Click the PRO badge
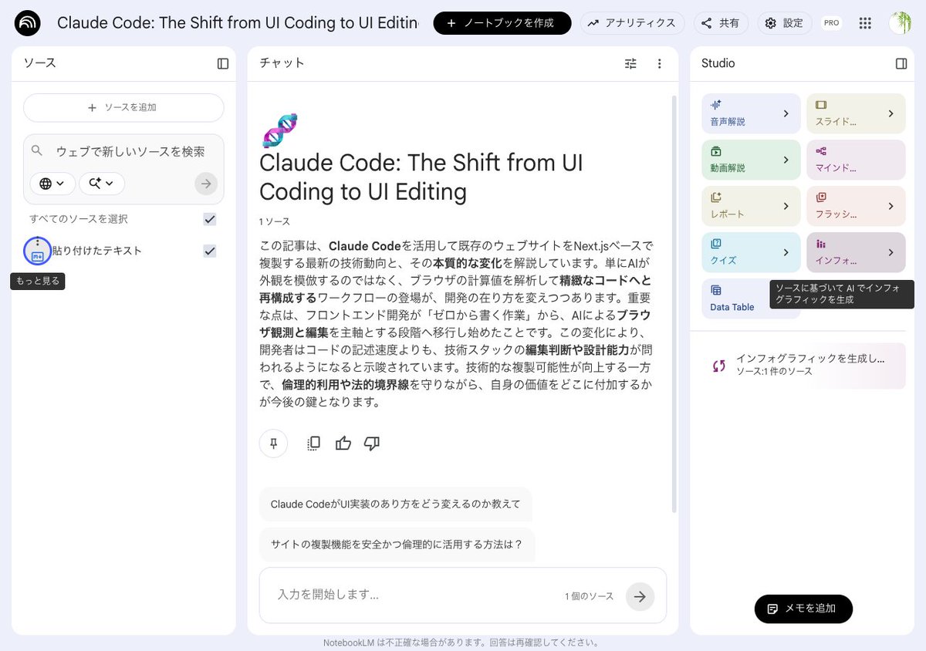926x651 pixels. [831, 23]
